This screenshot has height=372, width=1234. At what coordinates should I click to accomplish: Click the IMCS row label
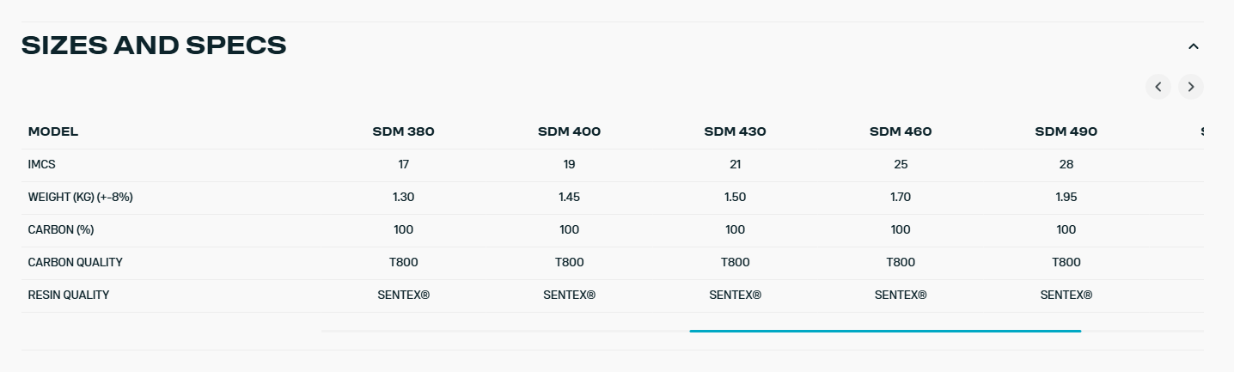coord(42,164)
